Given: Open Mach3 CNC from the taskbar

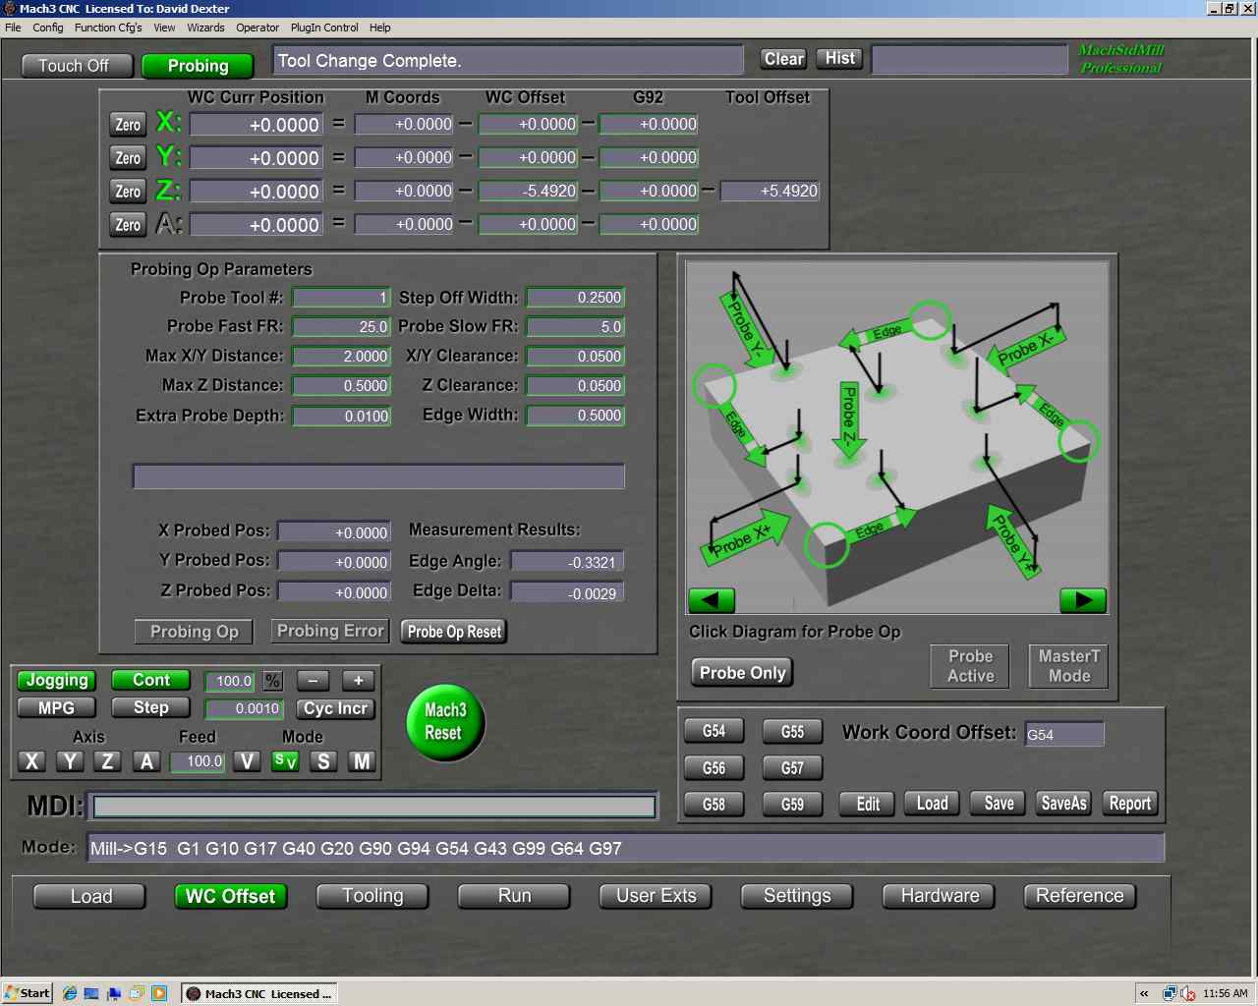Looking at the screenshot, I should pos(257,993).
